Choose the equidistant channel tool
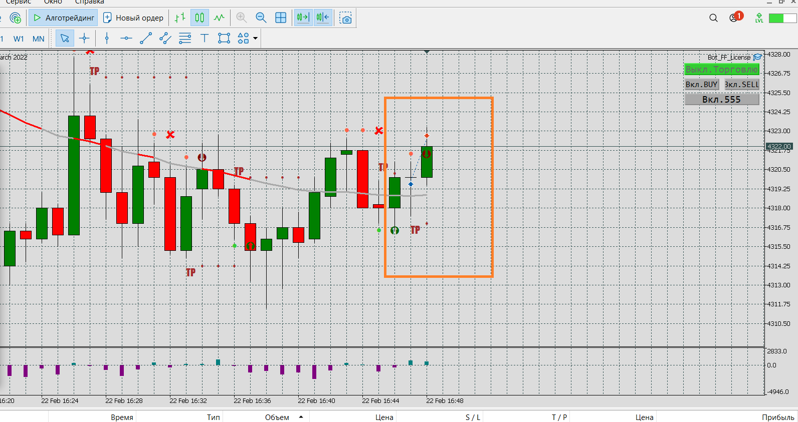The width and height of the screenshot is (798, 422). click(165, 39)
